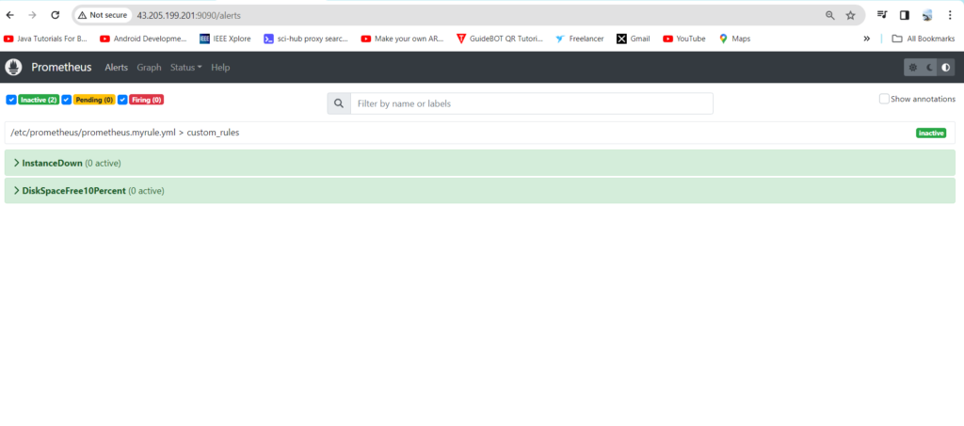Go back with browser back arrow
The width and height of the screenshot is (964, 426).
point(9,15)
